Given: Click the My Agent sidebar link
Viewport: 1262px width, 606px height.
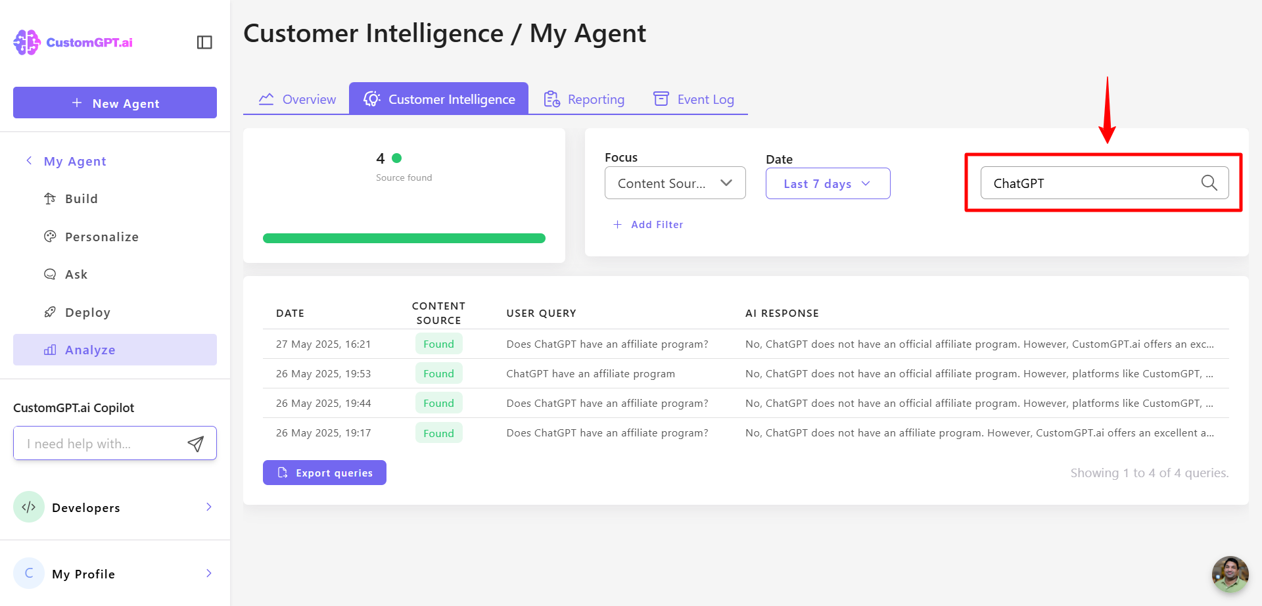Looking at the screenshot, I should tap(75, 161).
